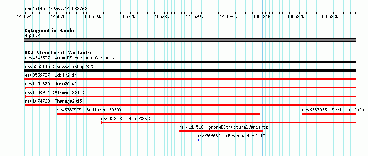The image size is (368, 156).
Task: Click the gray 4q31.21 cytogenetic band bar
Action: pos(190,40)
